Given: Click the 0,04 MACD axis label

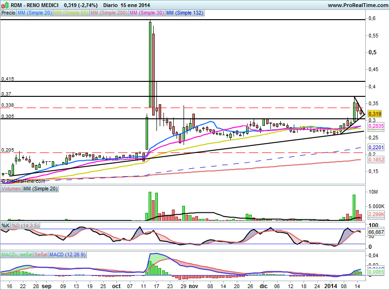Looking at the screenshot, I should point(373,255).
